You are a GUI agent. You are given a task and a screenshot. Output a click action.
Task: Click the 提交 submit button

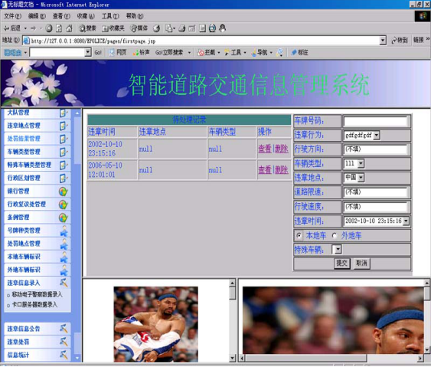click(341, 264)
